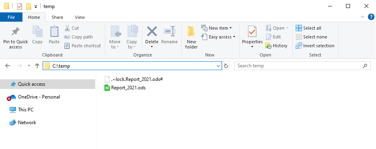Open the Properties checkmark icon
Viewport: 376px width, 149px height.
pos(252,31)
